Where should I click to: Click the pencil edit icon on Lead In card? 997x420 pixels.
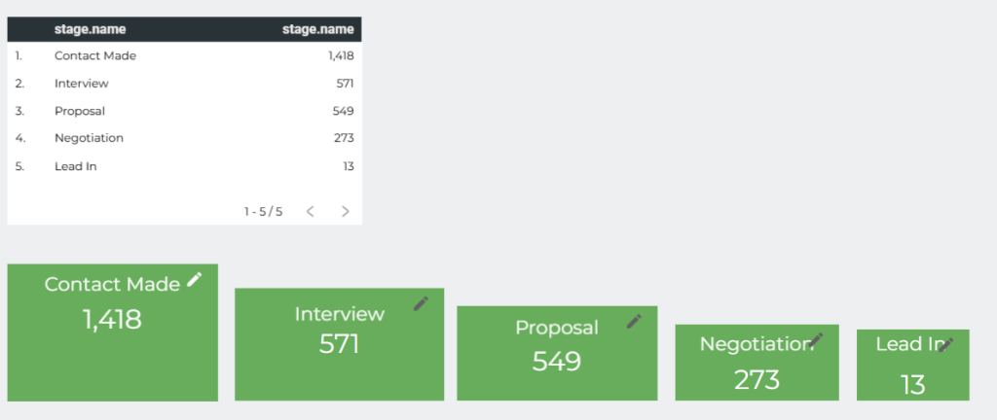tap(946, 344)
